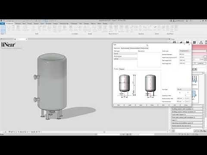Click the view scale in view control bar
This screenshot has width=207, height=155.
pos(4,132)
